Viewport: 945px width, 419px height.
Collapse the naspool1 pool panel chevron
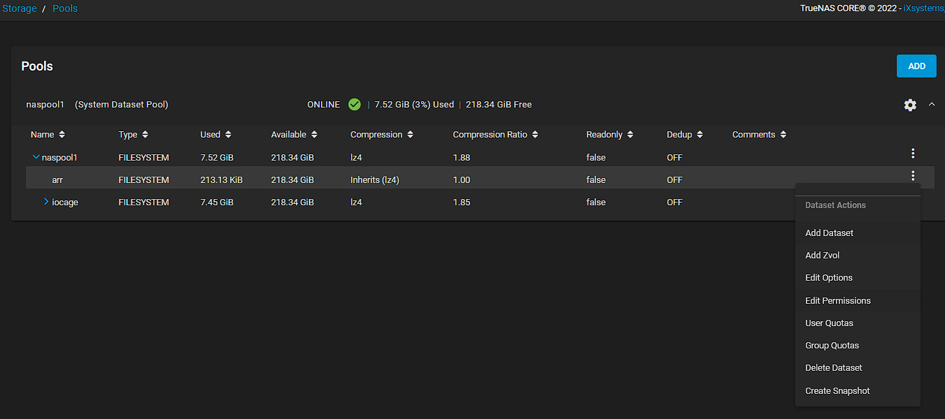932,104
